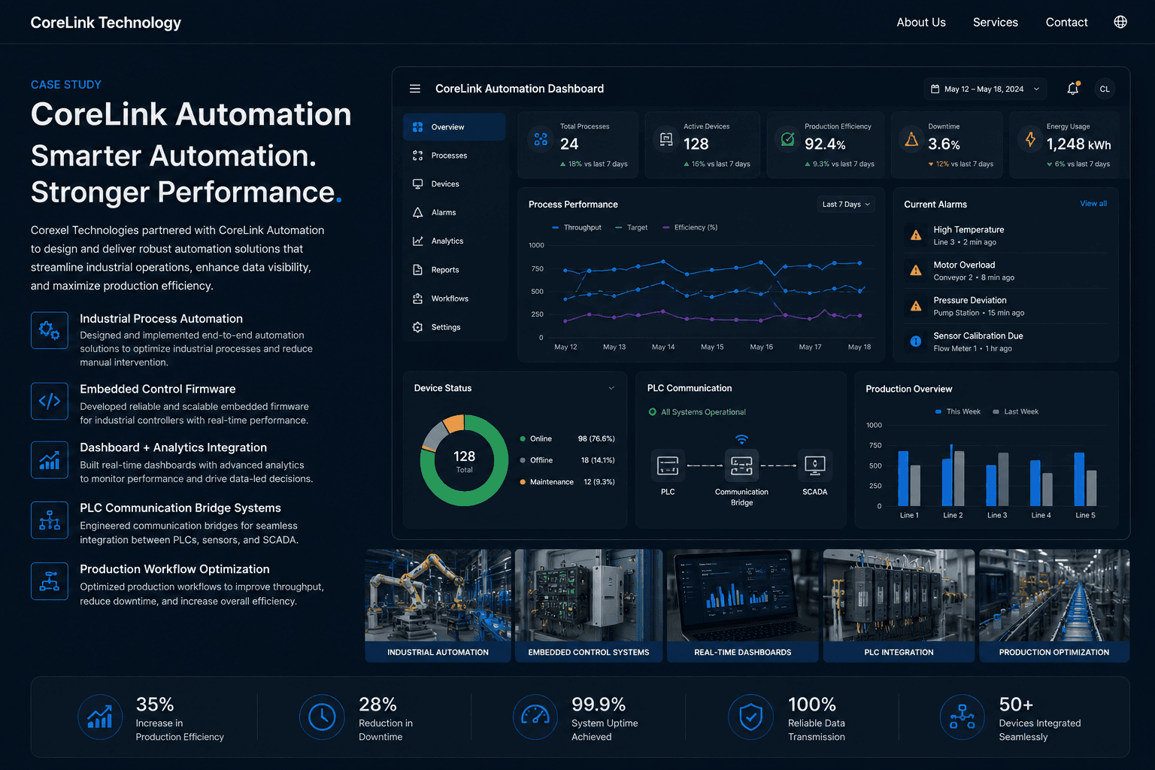Click the Online legend entry
Screen dimensions: 1155x770
567,438
